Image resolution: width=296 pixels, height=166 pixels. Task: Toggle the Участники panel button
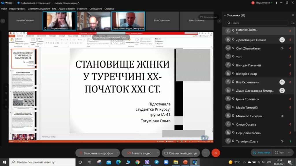pos(261,152)
